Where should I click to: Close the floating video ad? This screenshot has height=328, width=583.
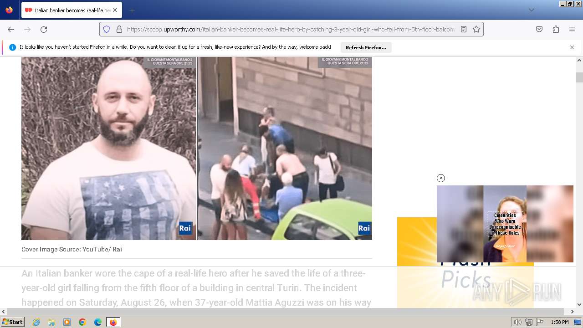441,178
